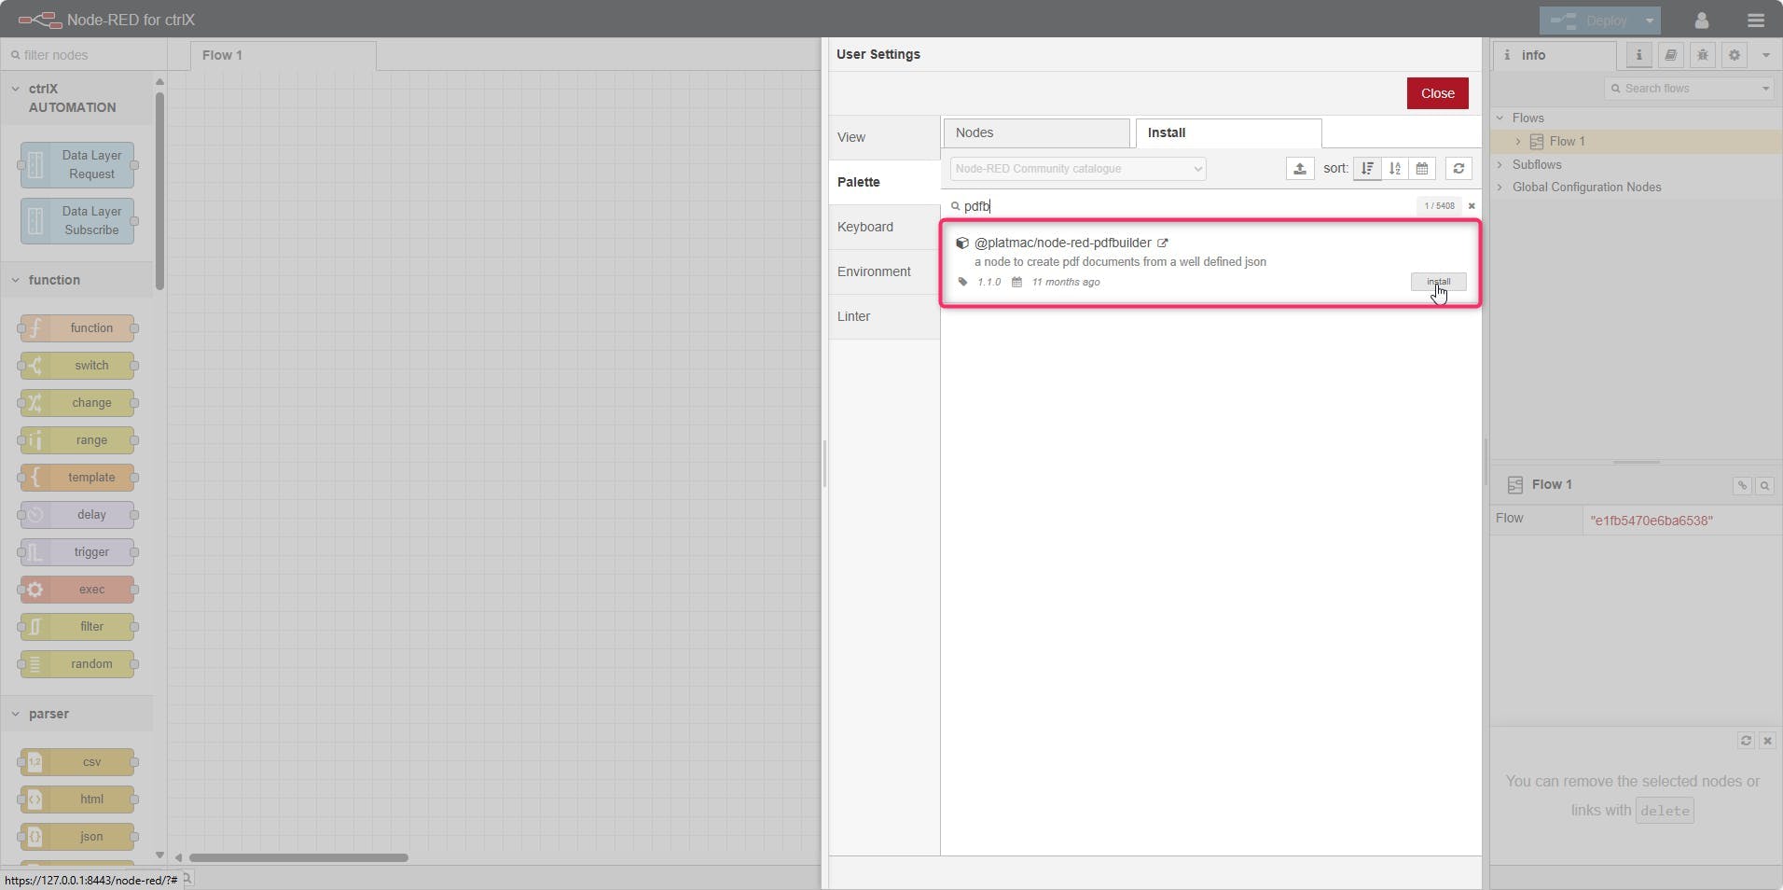Viewport: 1783px width, 890px height.
Task: Clear the pdfb search text
Action: click(x=1472, y=206)
